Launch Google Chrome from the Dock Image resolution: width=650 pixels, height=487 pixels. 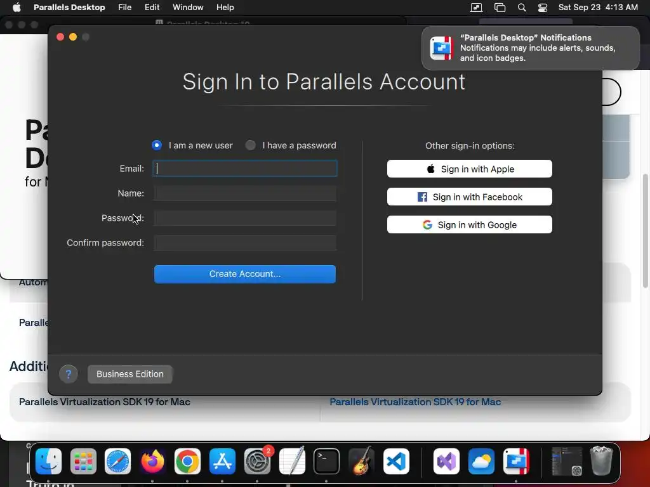click(x=187, y=462)
